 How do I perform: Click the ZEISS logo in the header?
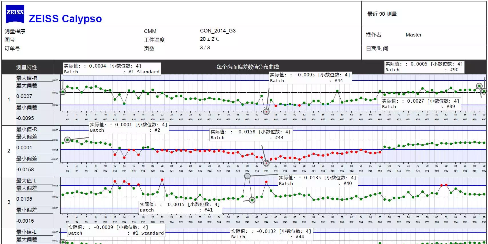[15, 14]
